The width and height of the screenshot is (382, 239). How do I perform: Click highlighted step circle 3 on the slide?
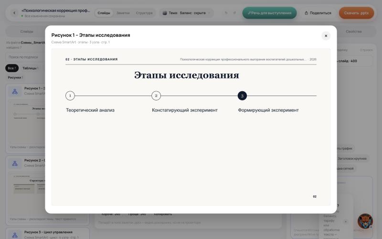coord(242,96)
